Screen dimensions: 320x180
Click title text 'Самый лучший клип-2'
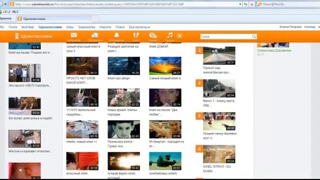click(165, 78)
